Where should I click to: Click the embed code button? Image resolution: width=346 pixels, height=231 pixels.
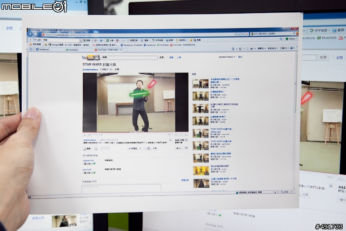pyautogui.click(x=178, y=148)
